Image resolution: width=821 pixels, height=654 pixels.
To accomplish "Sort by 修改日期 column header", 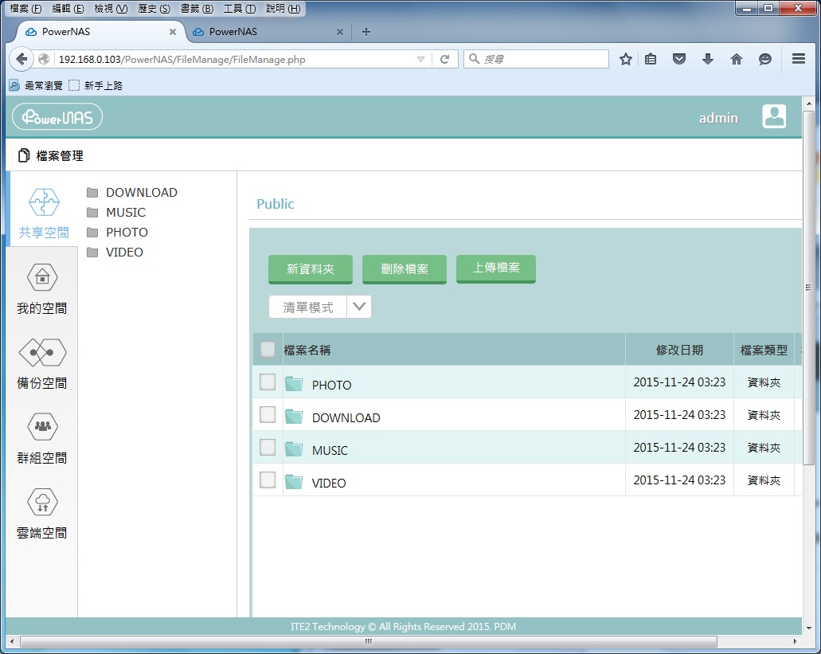I will click(x=679, y=350).
